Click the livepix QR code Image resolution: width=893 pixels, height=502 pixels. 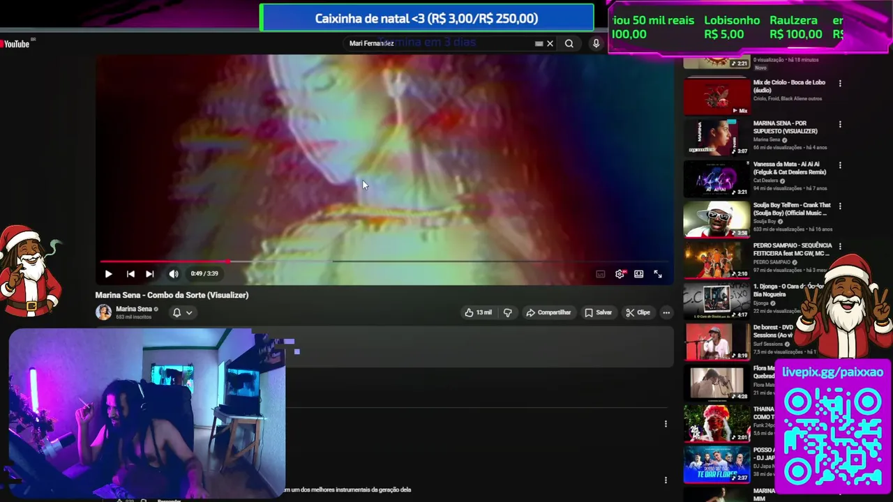832,436
